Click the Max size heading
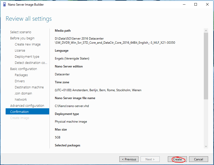The image size is (214, 165). pyautogui.click(x=61, y=129)
